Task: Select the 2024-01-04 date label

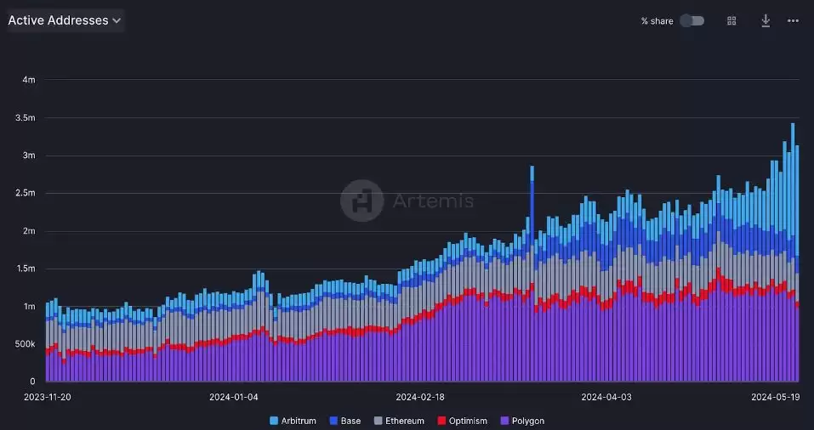Action: click(x=233, y=396)
